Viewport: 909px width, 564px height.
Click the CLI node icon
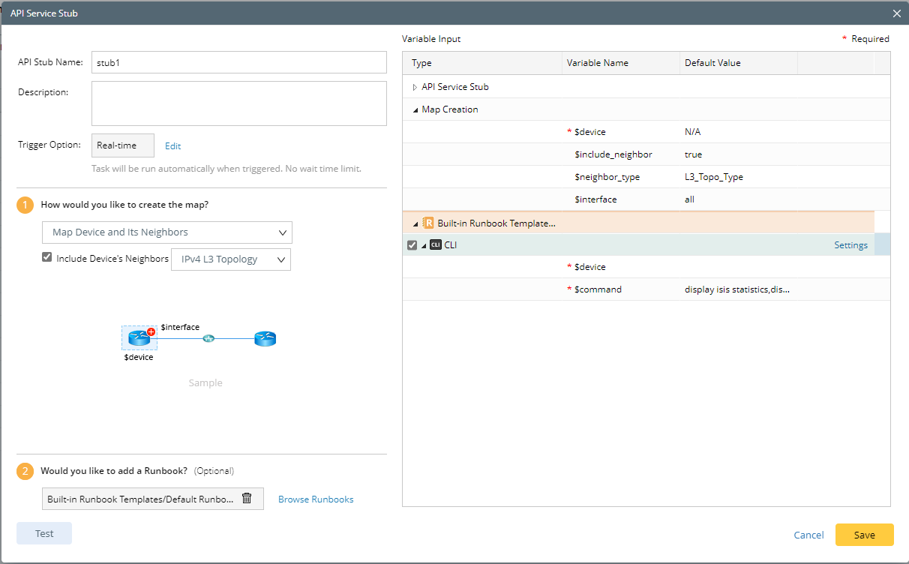[x=436, y=244]
